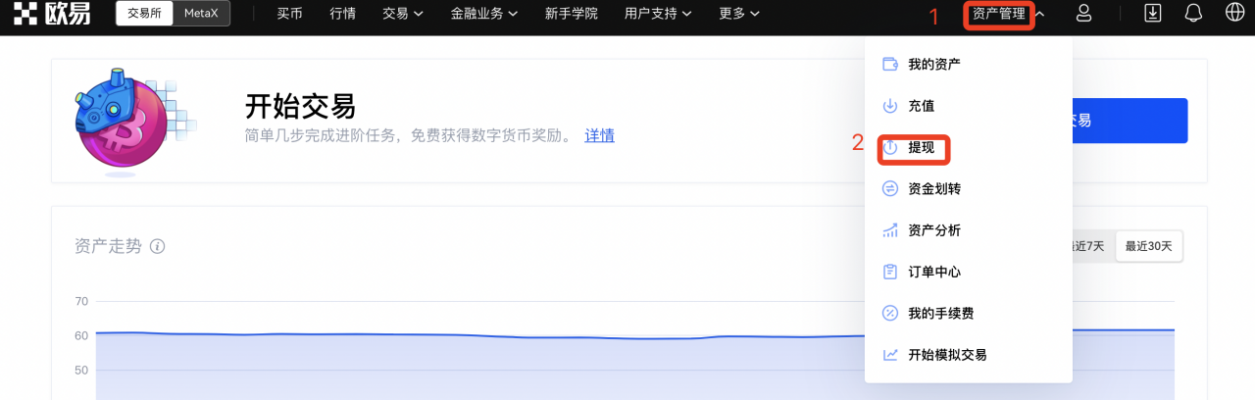The image size is (1255, 400).
Task: Click the wallet icon for 我的资产
Action: (x=890, y=65)
